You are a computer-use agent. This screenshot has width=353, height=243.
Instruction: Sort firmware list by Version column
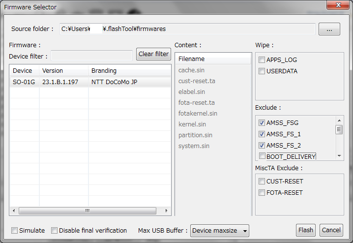[64, 71]
